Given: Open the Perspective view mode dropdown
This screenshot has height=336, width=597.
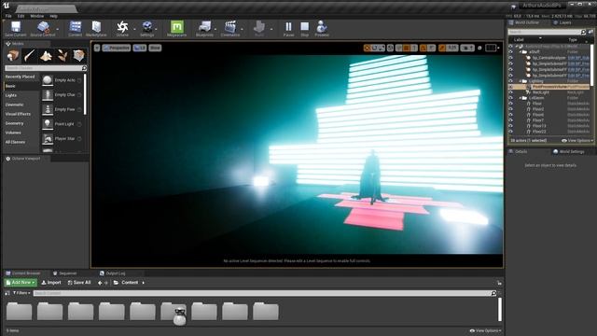Looking at the screenshot, I should pos(116,48).
